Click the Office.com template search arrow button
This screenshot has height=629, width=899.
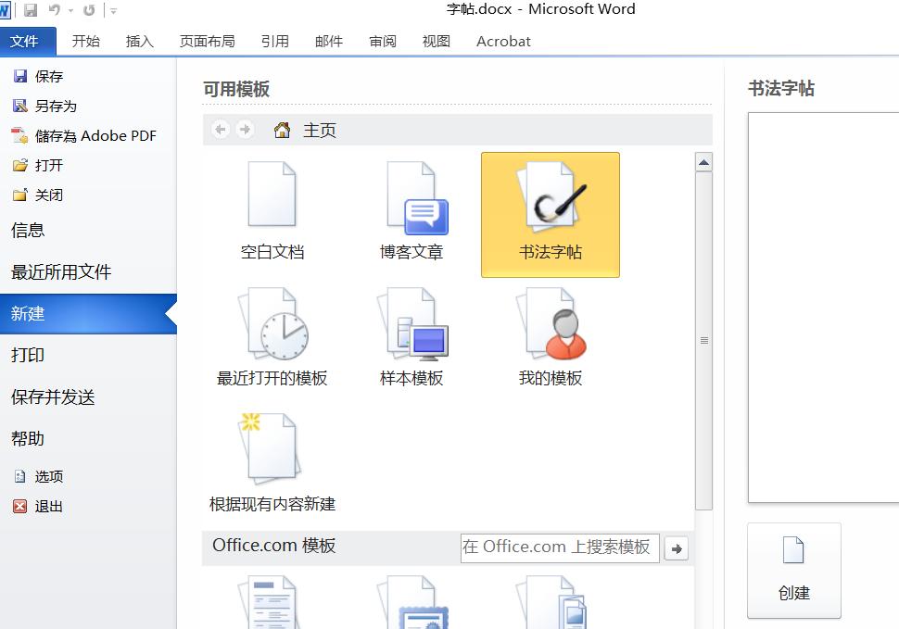coord(676,547)
